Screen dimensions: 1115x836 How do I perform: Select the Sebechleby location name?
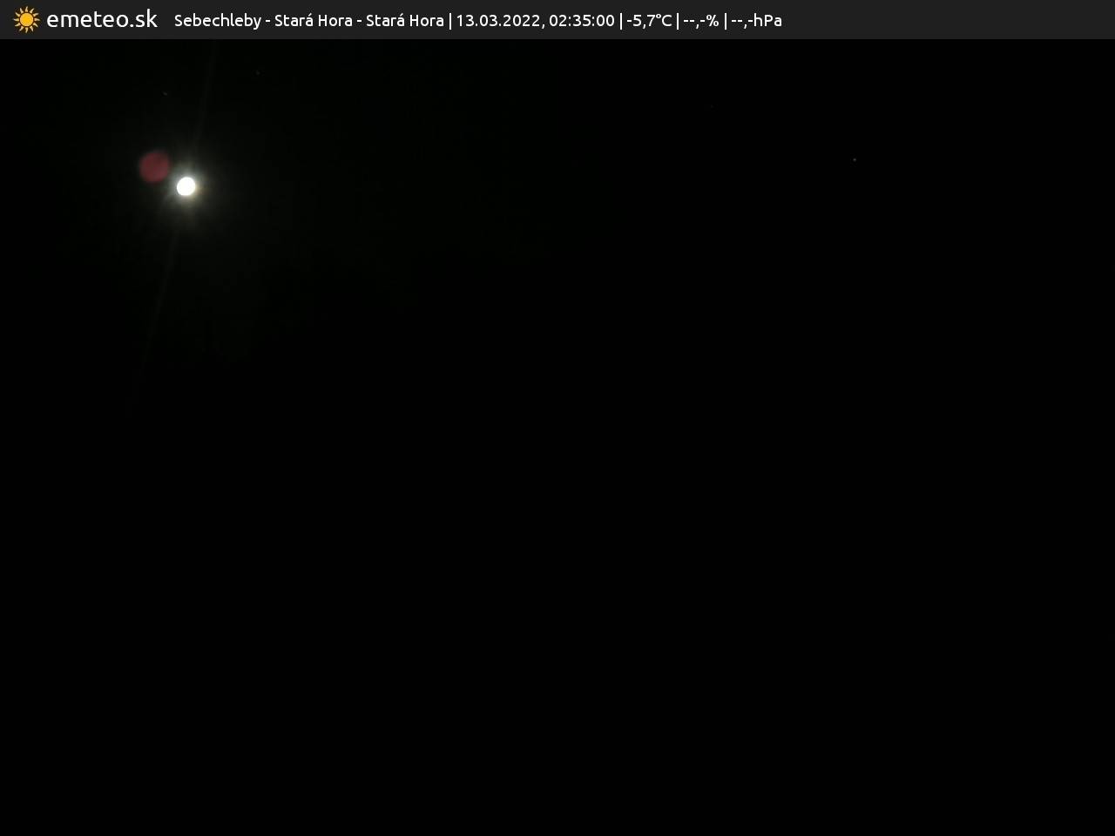(217, 20)
